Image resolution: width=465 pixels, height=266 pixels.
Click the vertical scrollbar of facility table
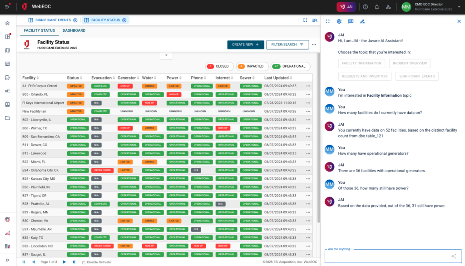319,138
